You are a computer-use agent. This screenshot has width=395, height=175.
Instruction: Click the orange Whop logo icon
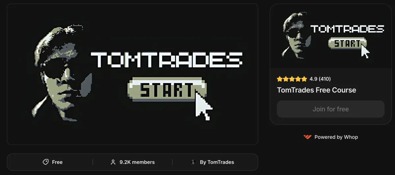tap(307, 137)
